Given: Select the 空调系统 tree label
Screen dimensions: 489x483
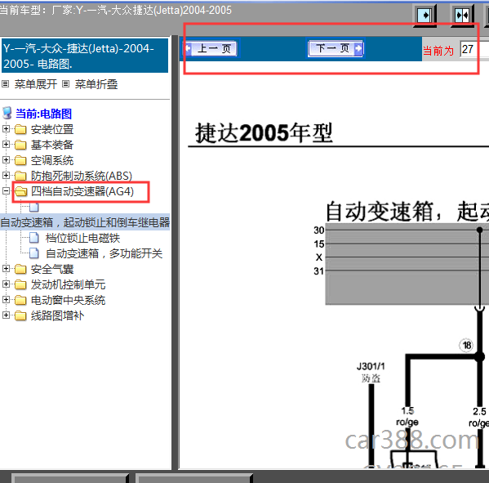Looking at the screenshot, I should 52,160.
